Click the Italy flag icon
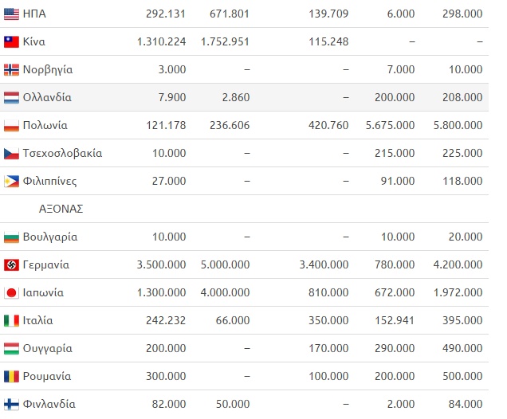The height and width of the screenshot is (419, 507). 11,320
